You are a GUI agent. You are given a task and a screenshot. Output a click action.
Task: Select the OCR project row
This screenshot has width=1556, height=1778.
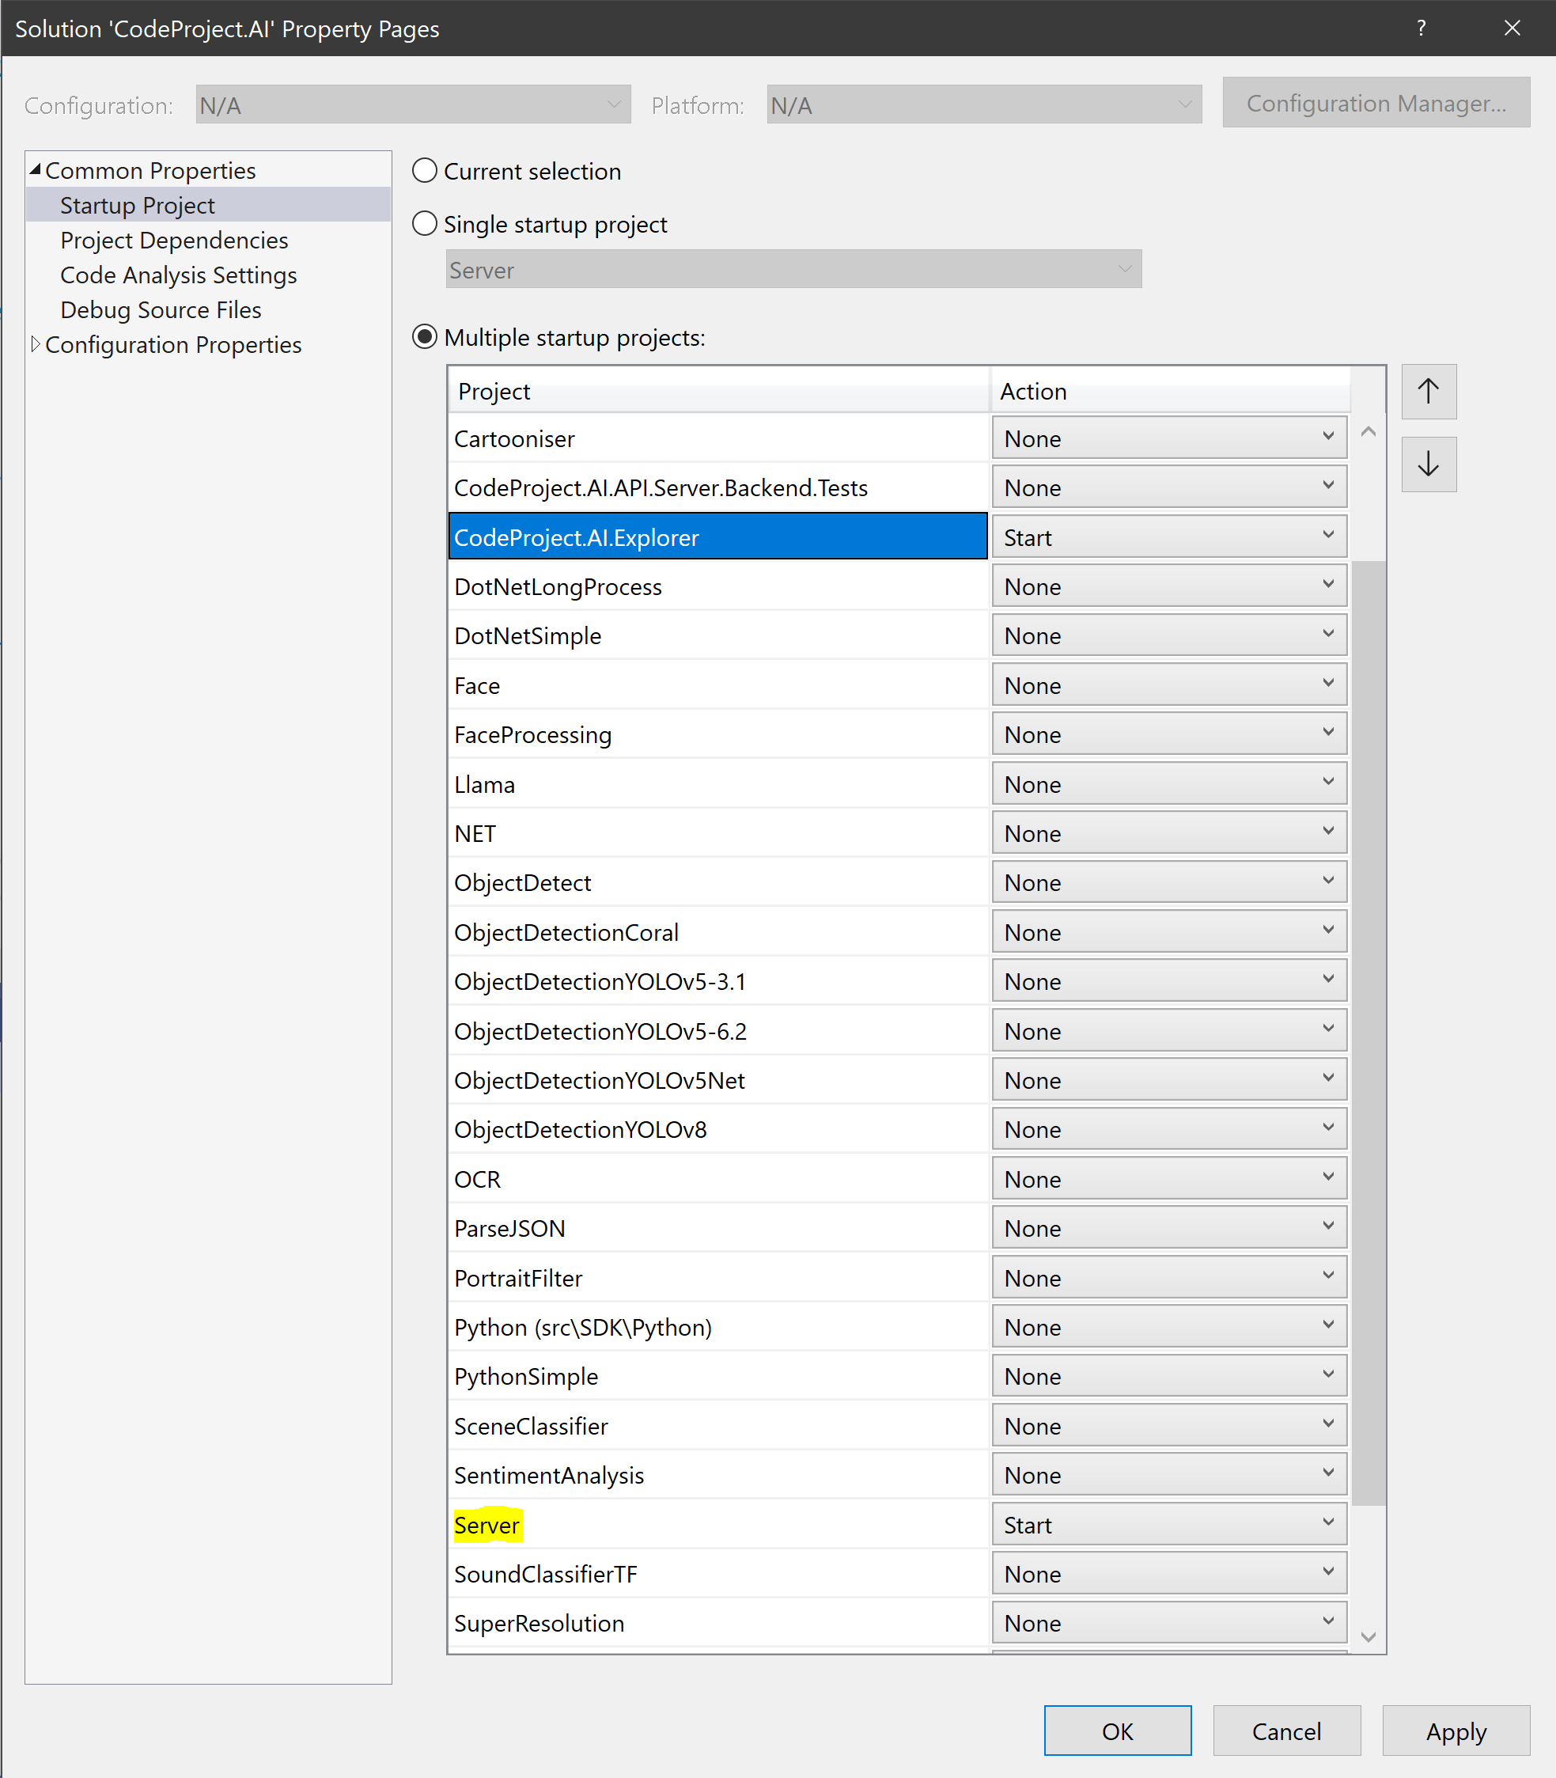tap(719, 1179)
